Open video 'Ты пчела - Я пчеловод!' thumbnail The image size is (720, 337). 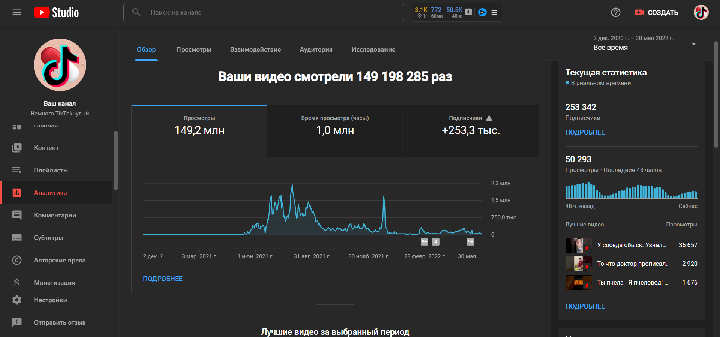pyautogui.click(x=579, y=283)
